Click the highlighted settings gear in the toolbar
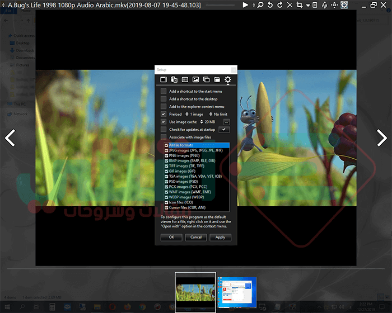Viewport: 392px width, 313px height. tap(344, 5)
